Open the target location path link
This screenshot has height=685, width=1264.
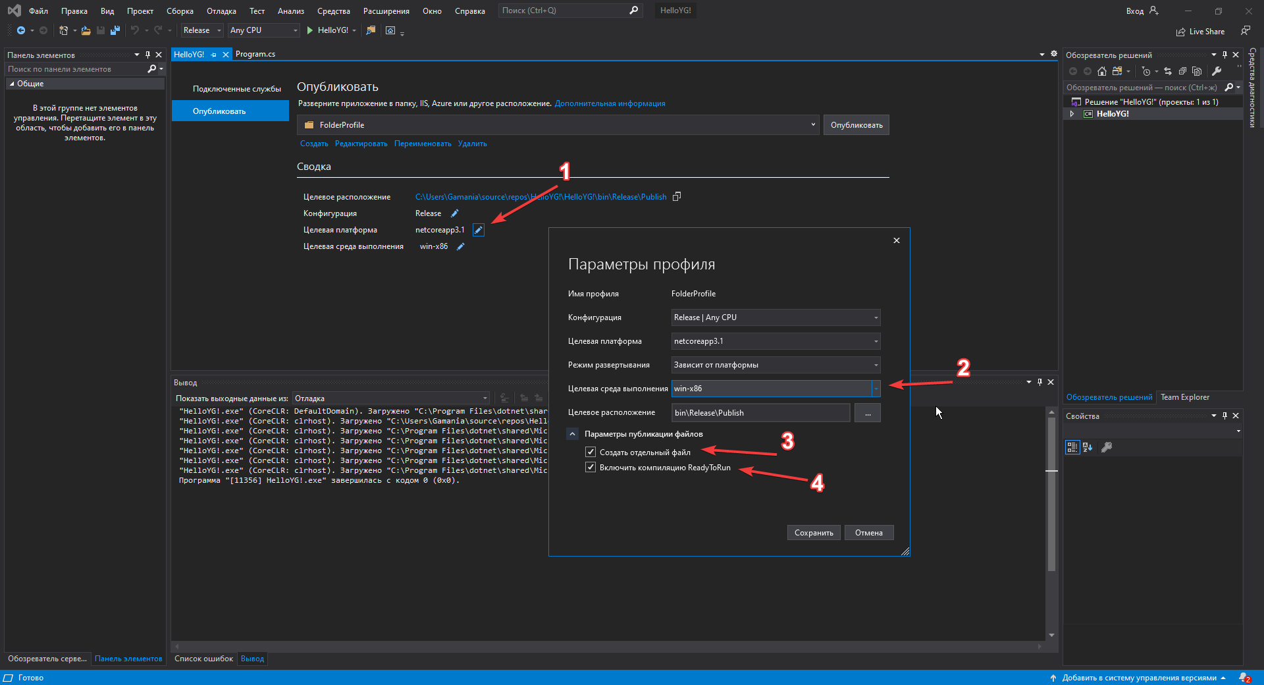[540, 197]
